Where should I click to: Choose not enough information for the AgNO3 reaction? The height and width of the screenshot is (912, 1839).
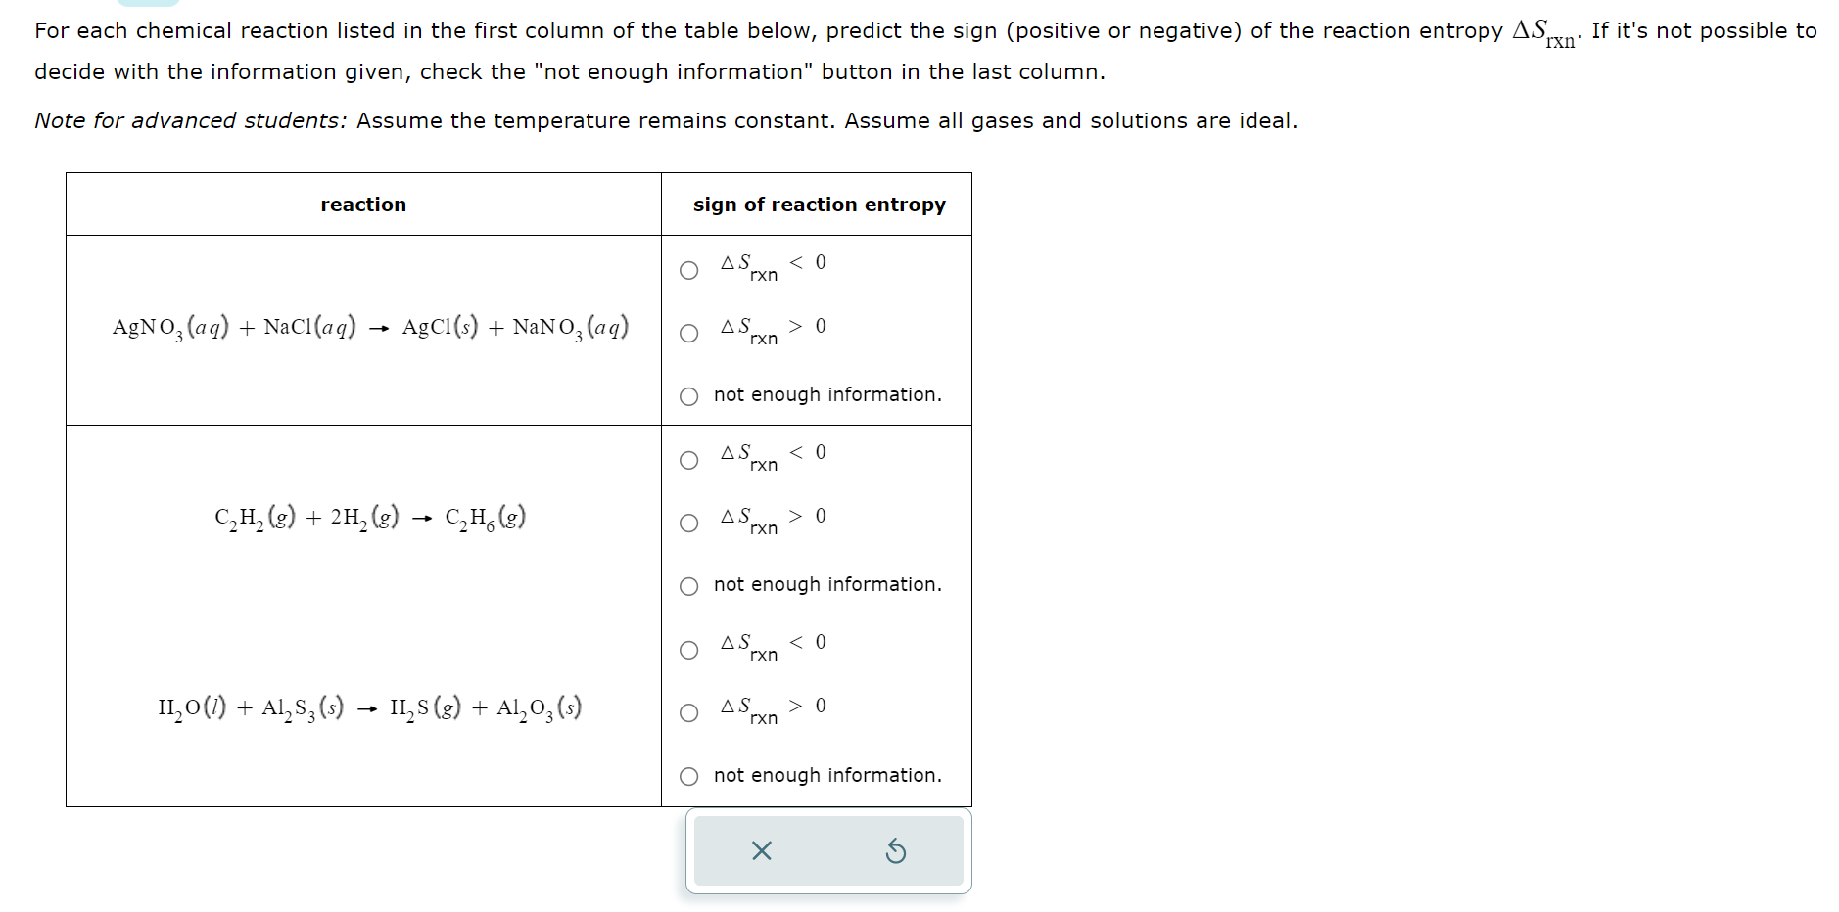(689, 395)
